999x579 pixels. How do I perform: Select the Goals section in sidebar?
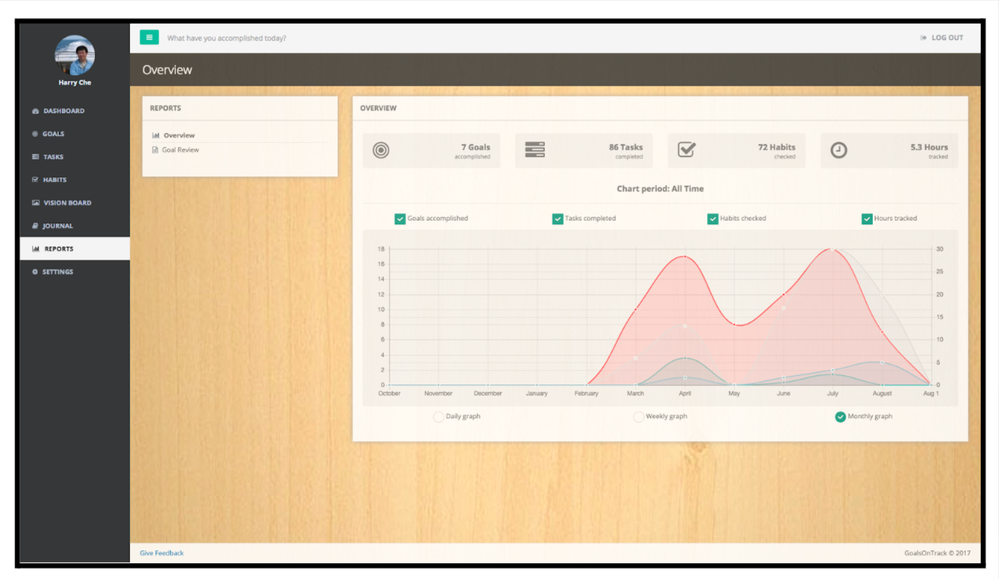52,134
